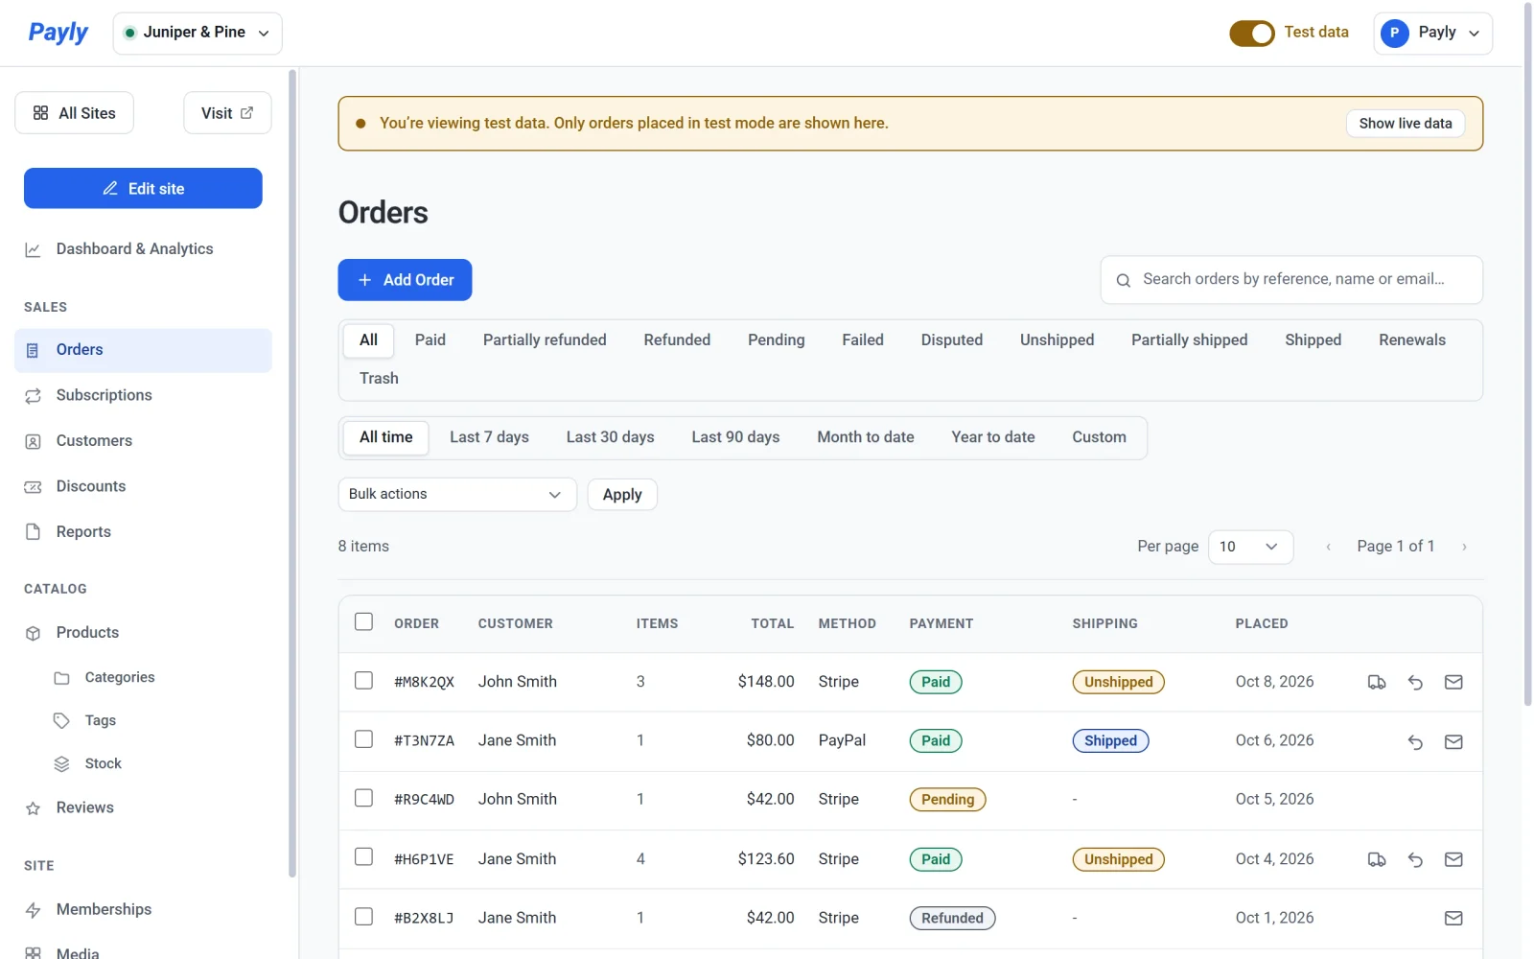This screenshot has width=1534, height=959.
Task: Expand the Bulk actions dropdown
Action: click(457, 495)
